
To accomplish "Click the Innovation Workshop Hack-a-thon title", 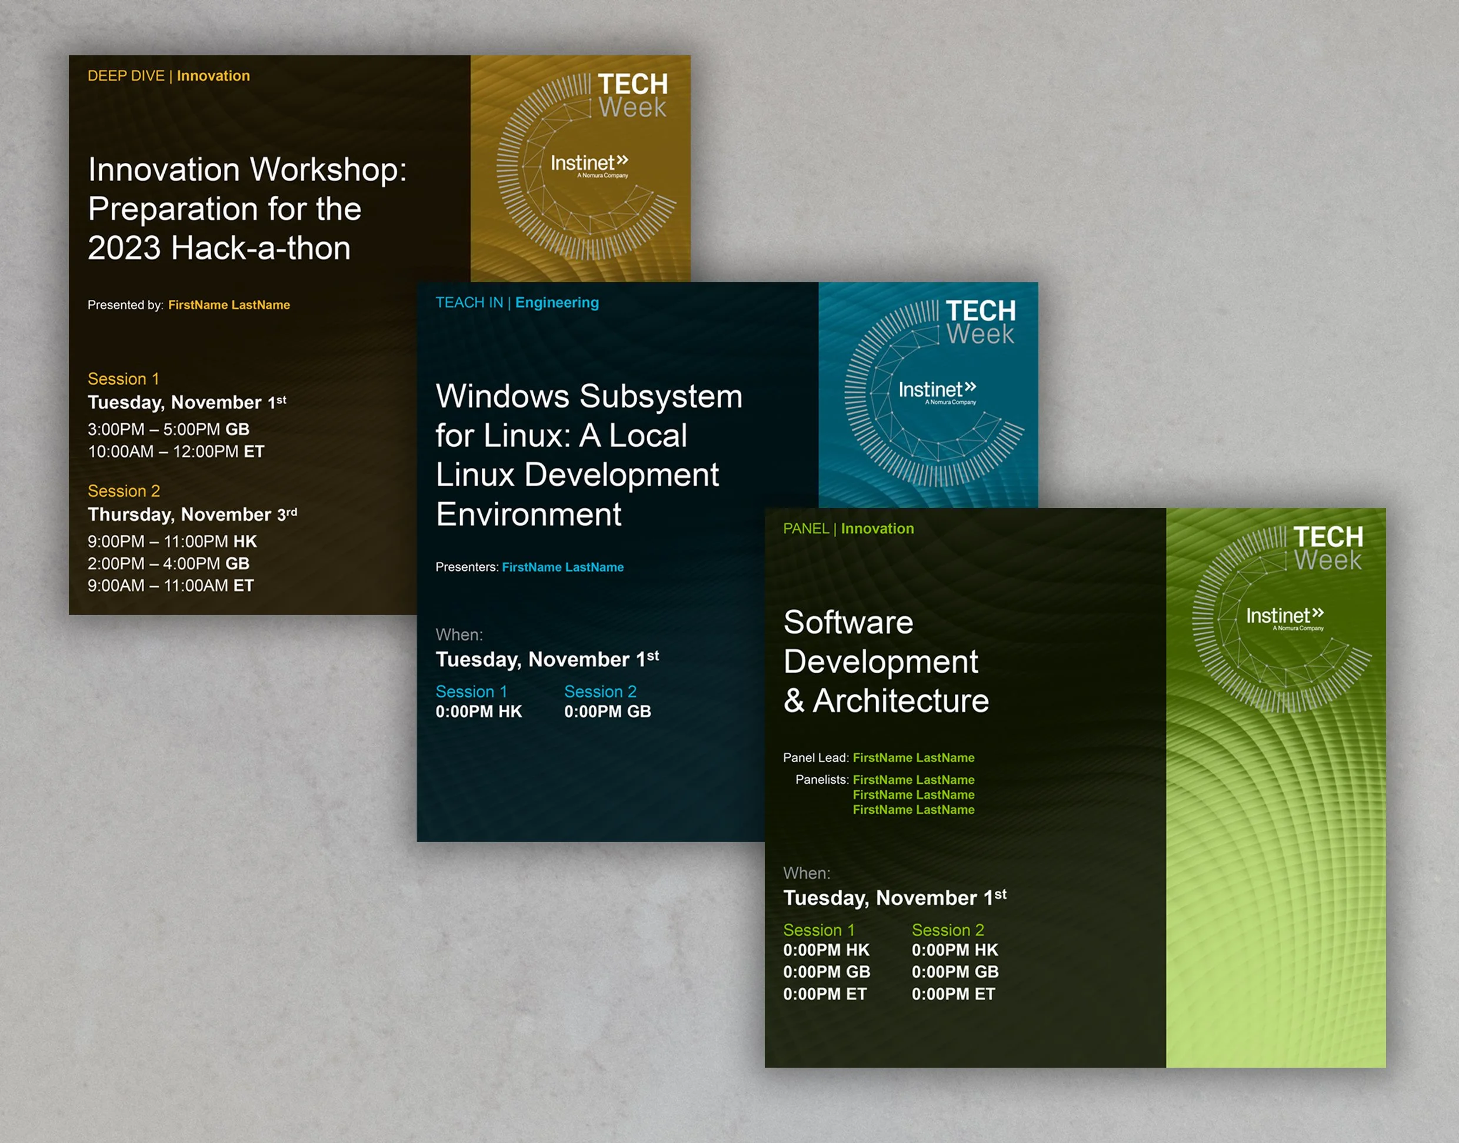I will (224, 209).
